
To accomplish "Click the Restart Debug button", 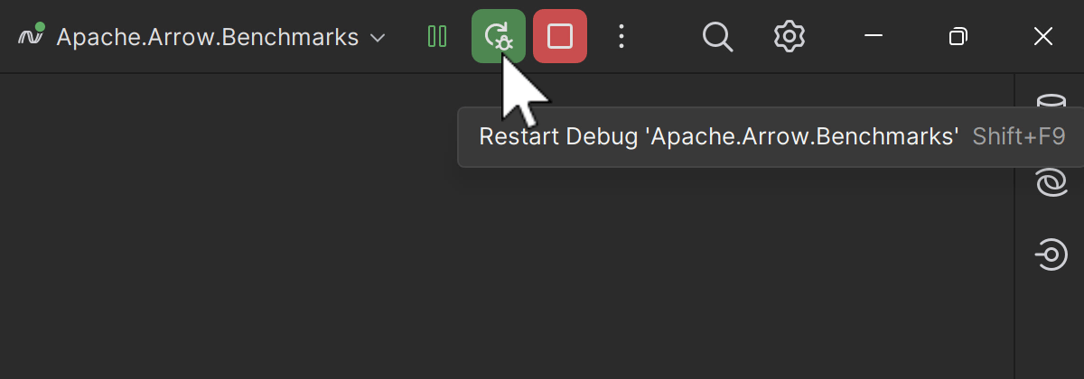I will tap(498, 37).
